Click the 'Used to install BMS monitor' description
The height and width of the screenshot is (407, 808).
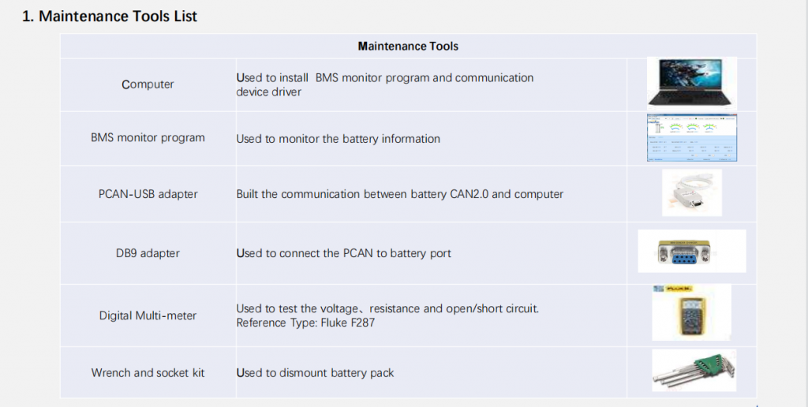[385, 85]
